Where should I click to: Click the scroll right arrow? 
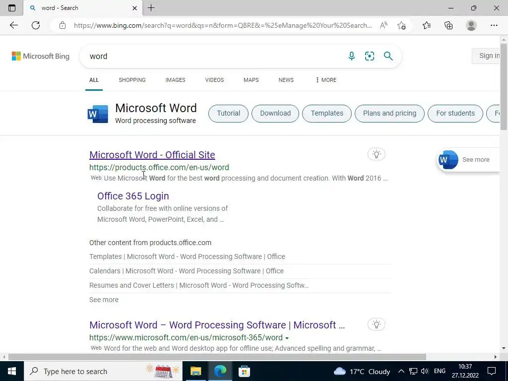pos(496,357)
